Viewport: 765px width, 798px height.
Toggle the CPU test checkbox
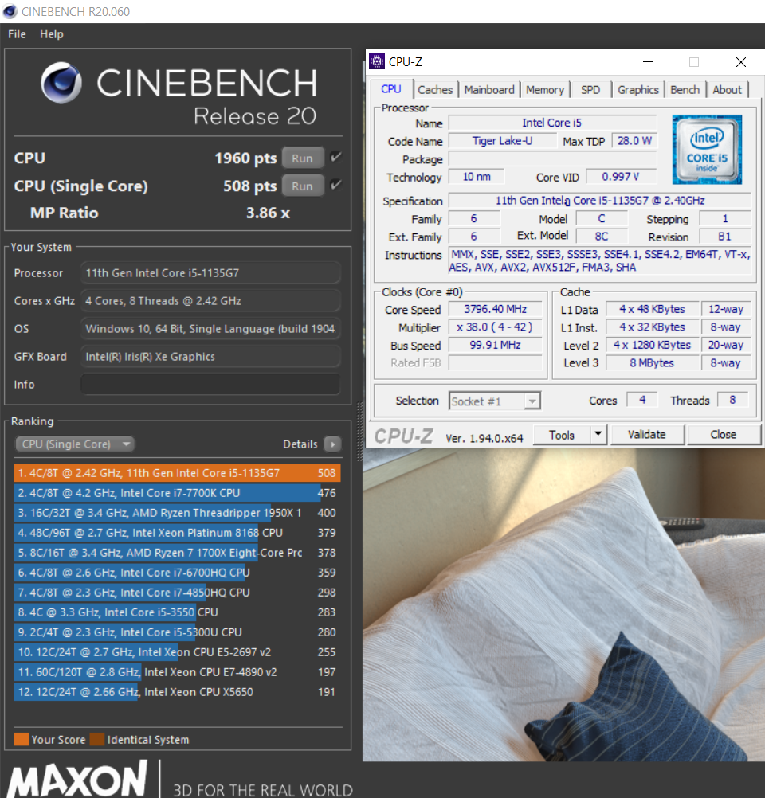335,157
